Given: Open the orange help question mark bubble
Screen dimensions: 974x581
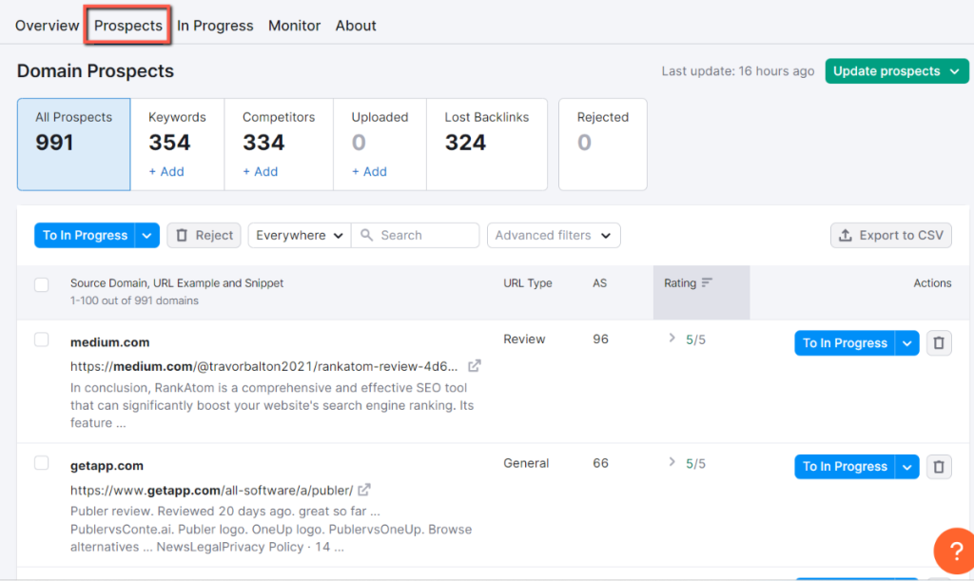Looking at the screenshot, I should coord(955,551).
